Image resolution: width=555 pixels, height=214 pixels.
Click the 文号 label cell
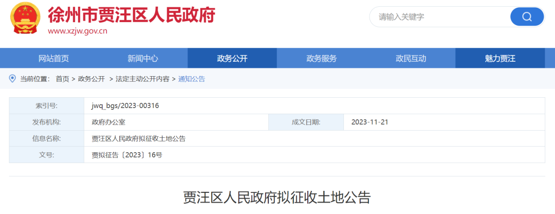pos(47,155)
